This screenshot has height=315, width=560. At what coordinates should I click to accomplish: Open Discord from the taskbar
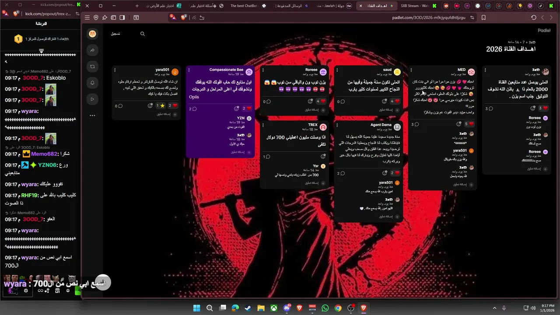(x=287, y=308)
